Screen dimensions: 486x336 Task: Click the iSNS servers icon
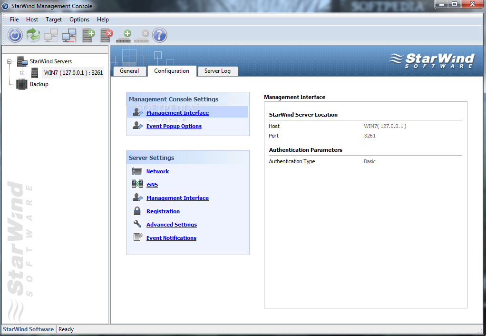pyautogui.click(x=137, y=184)
